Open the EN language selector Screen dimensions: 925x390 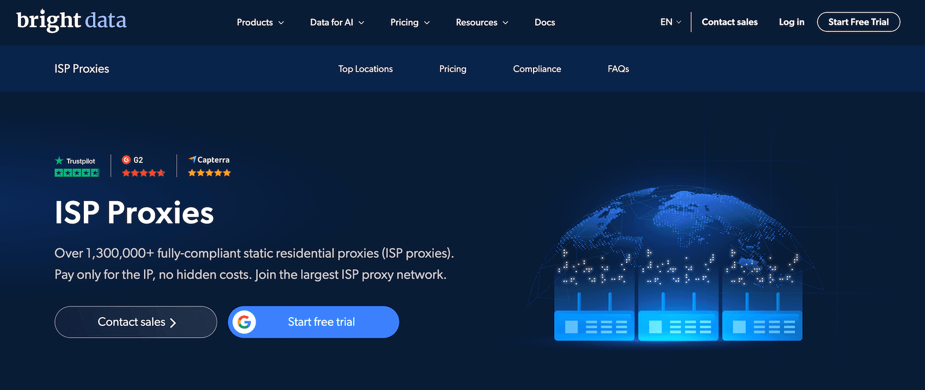coord(671,22)
